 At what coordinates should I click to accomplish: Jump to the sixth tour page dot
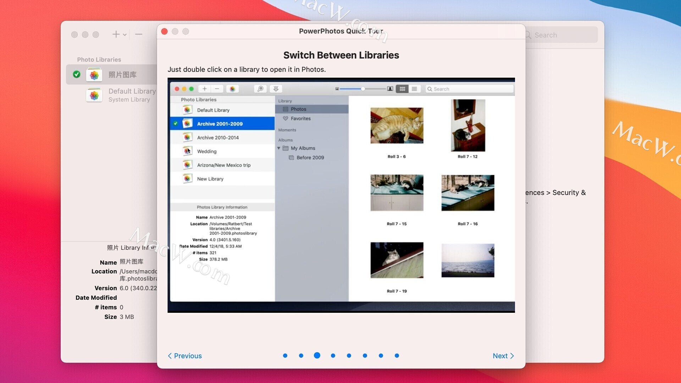[x=365, y=356]
